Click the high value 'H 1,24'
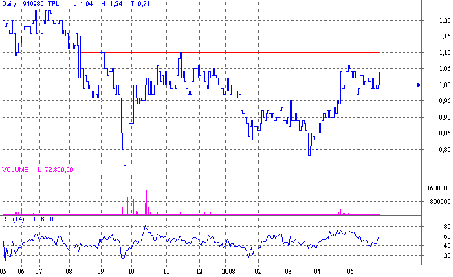Image resolution: width=453 pixels, height=277 pixels. (112, 4)
